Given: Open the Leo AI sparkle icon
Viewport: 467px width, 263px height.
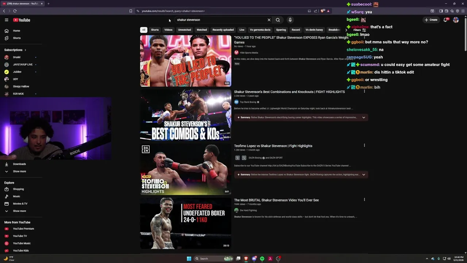Looking at the screenshot, I should 452,11.
